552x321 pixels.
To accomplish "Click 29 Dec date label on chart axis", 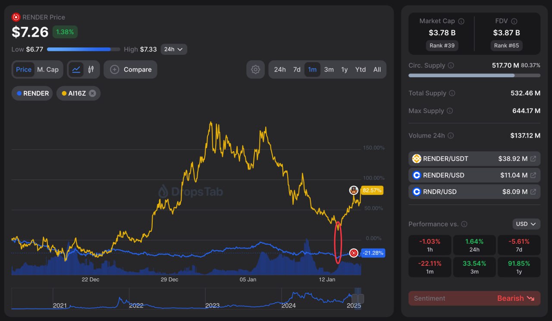I will (x=169, y=280).
